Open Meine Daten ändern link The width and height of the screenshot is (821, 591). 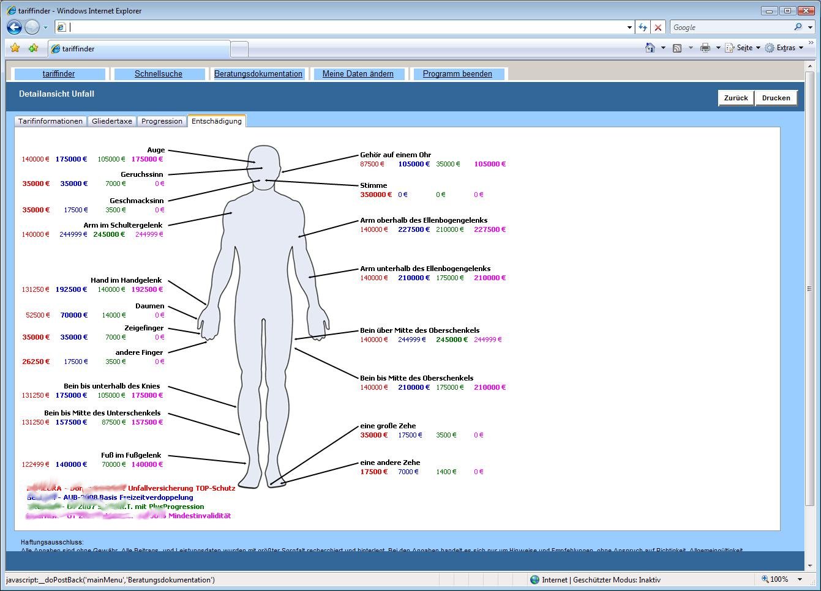[x=358, y=73]
